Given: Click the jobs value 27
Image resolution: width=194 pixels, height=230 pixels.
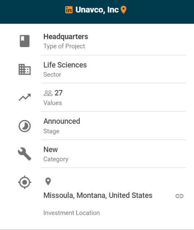Looking at the screenshot, I should (x=59, y=93).
